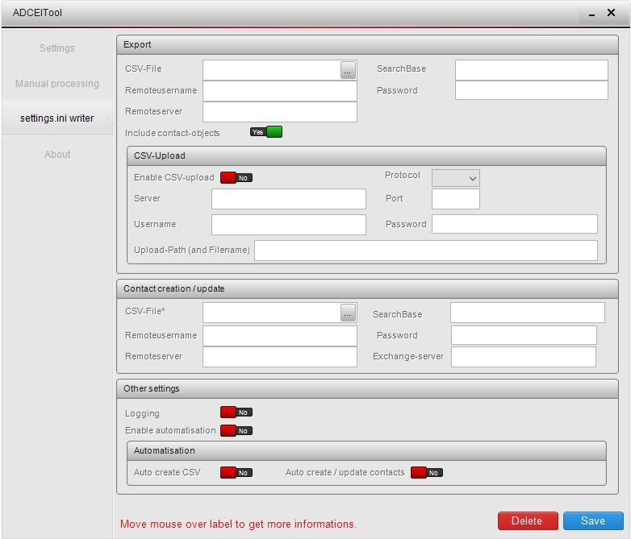Image resolution: width=631 pixels, height=539 pixels.
Task: Turn on the Logging toggle
Action: (x=236, y=413)
